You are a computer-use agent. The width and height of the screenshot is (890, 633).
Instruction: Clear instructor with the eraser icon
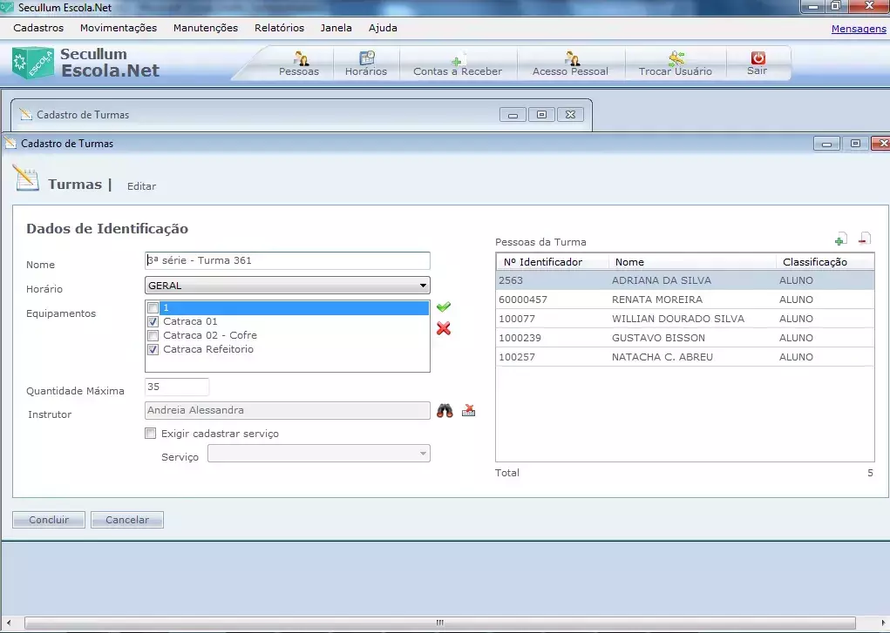(468, 410)
